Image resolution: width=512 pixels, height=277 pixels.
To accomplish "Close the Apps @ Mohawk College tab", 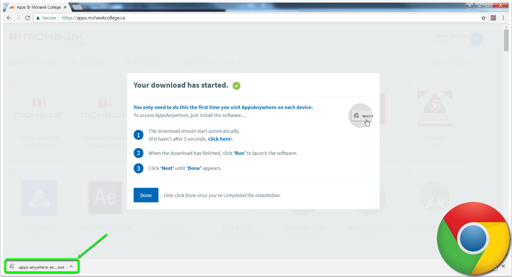I will pyautogui.click(x=65, y=7).
